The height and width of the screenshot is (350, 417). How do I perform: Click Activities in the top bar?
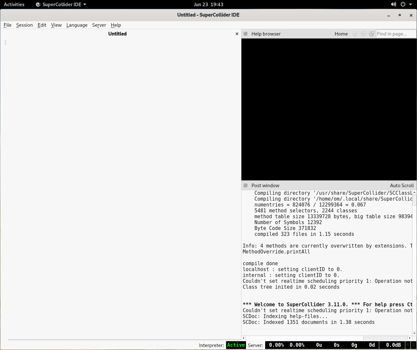(x=14, y=4)
